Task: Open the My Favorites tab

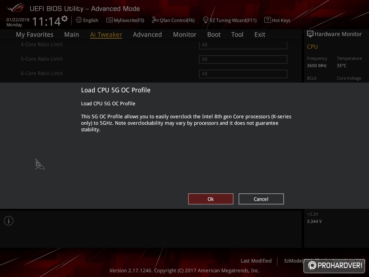Action: [35, 35]
